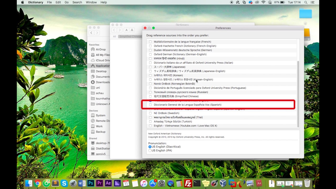The image size is (336, 189).
Task: Go forward in Finder window
Action: click(97, 33)
